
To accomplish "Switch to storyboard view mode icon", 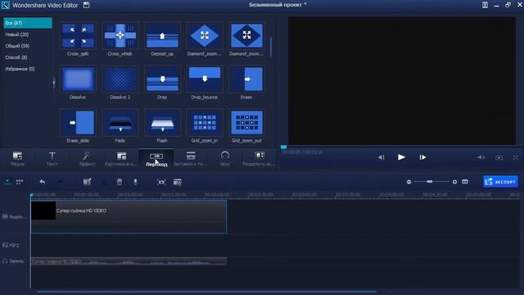I will click(20, 182).
